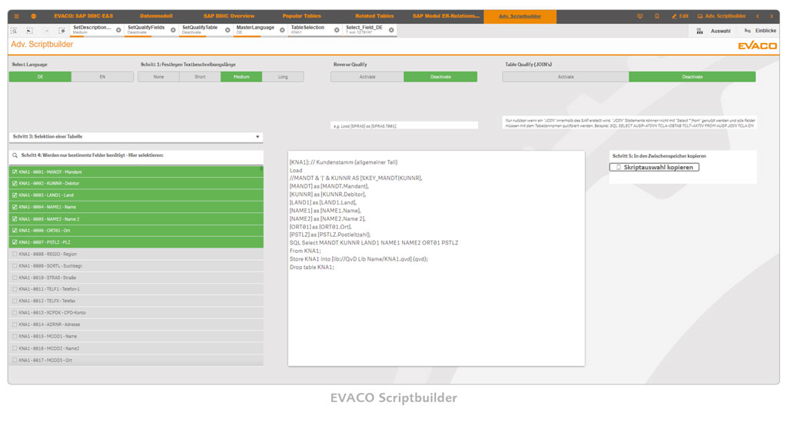Clear all selections icon
This screenshot has height=436, width=787.
pyautogui.click(x=61, y=31)
